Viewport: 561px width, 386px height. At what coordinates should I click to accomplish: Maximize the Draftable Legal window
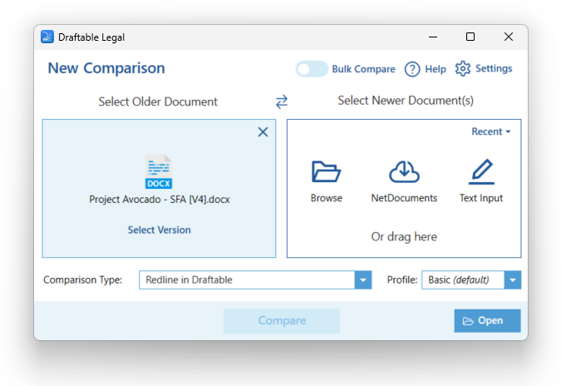[470, 37]
